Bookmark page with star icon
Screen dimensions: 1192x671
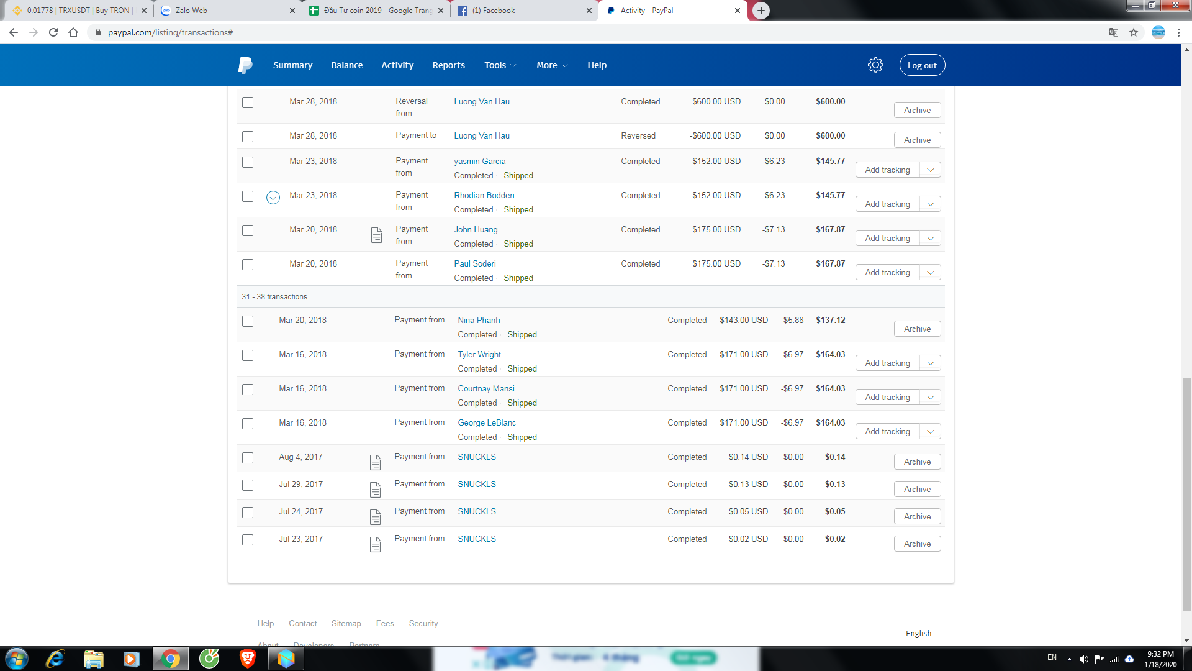click(1134, 32)
